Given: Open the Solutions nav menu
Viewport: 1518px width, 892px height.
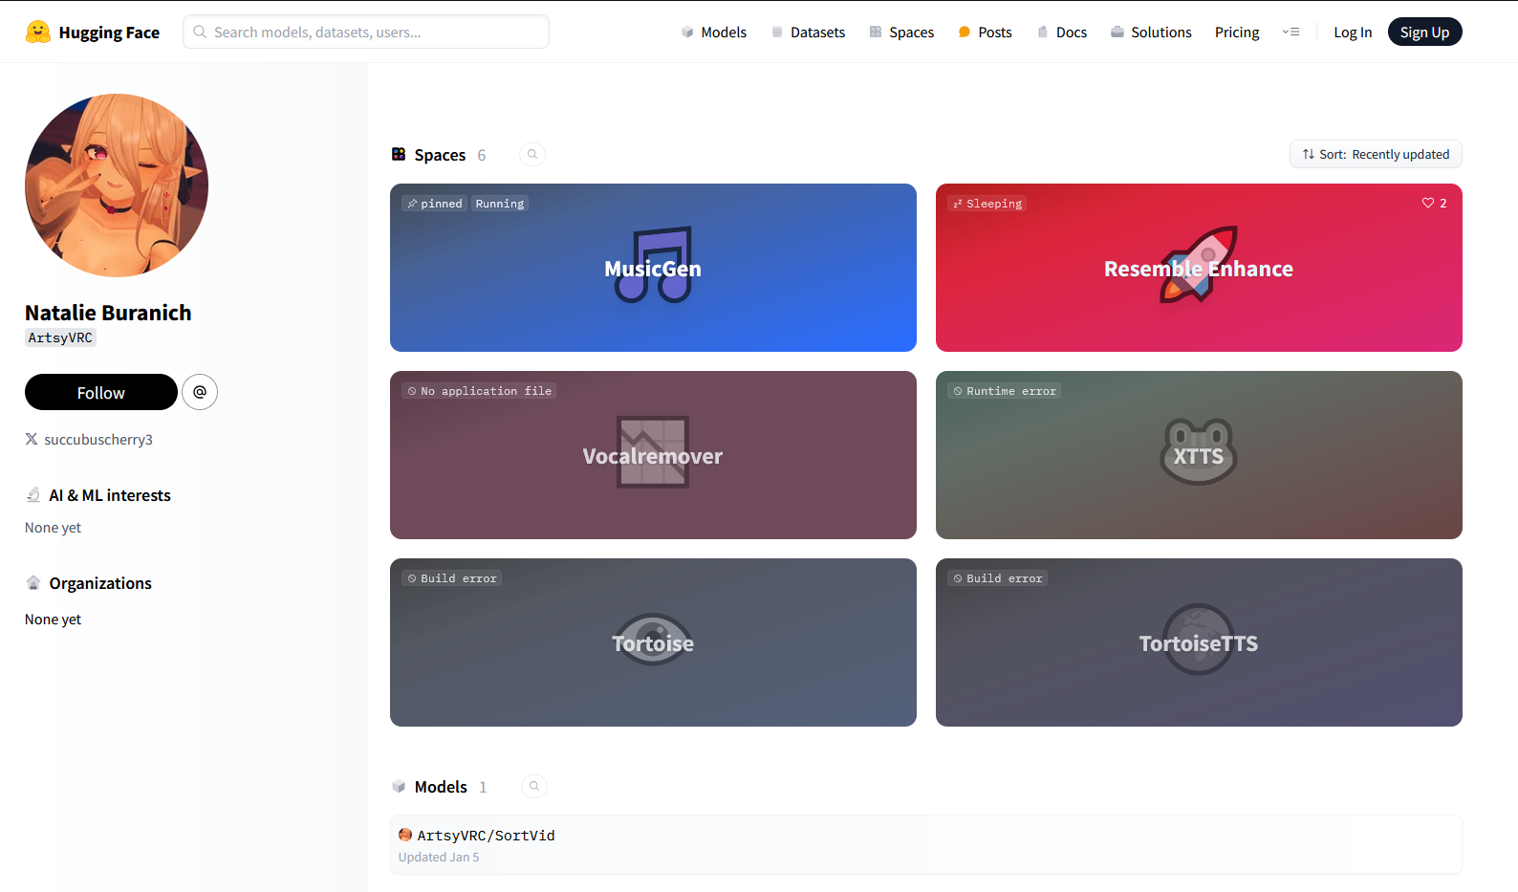Looking at the screenshot, I should [1151, 33].
